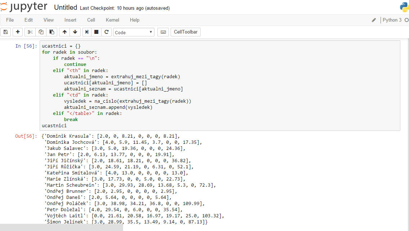The height and width of the screenshot is (231, 409).
Task: Save the notebook with the floppy icon
Action: [5, 32]
